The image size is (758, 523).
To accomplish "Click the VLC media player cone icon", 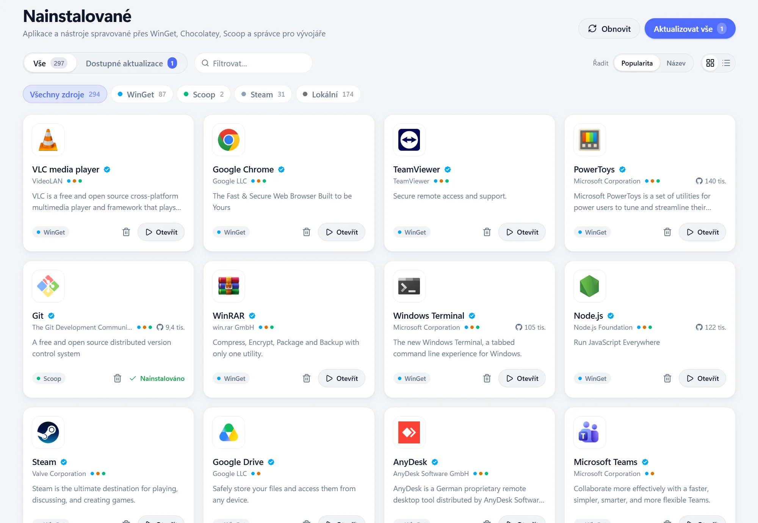I will tap(48, 140).
